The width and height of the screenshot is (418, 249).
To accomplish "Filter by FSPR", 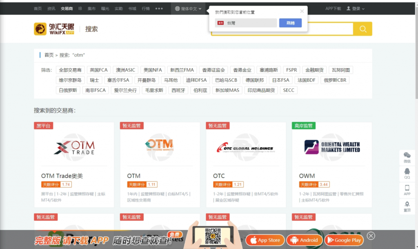I will 291,70.
